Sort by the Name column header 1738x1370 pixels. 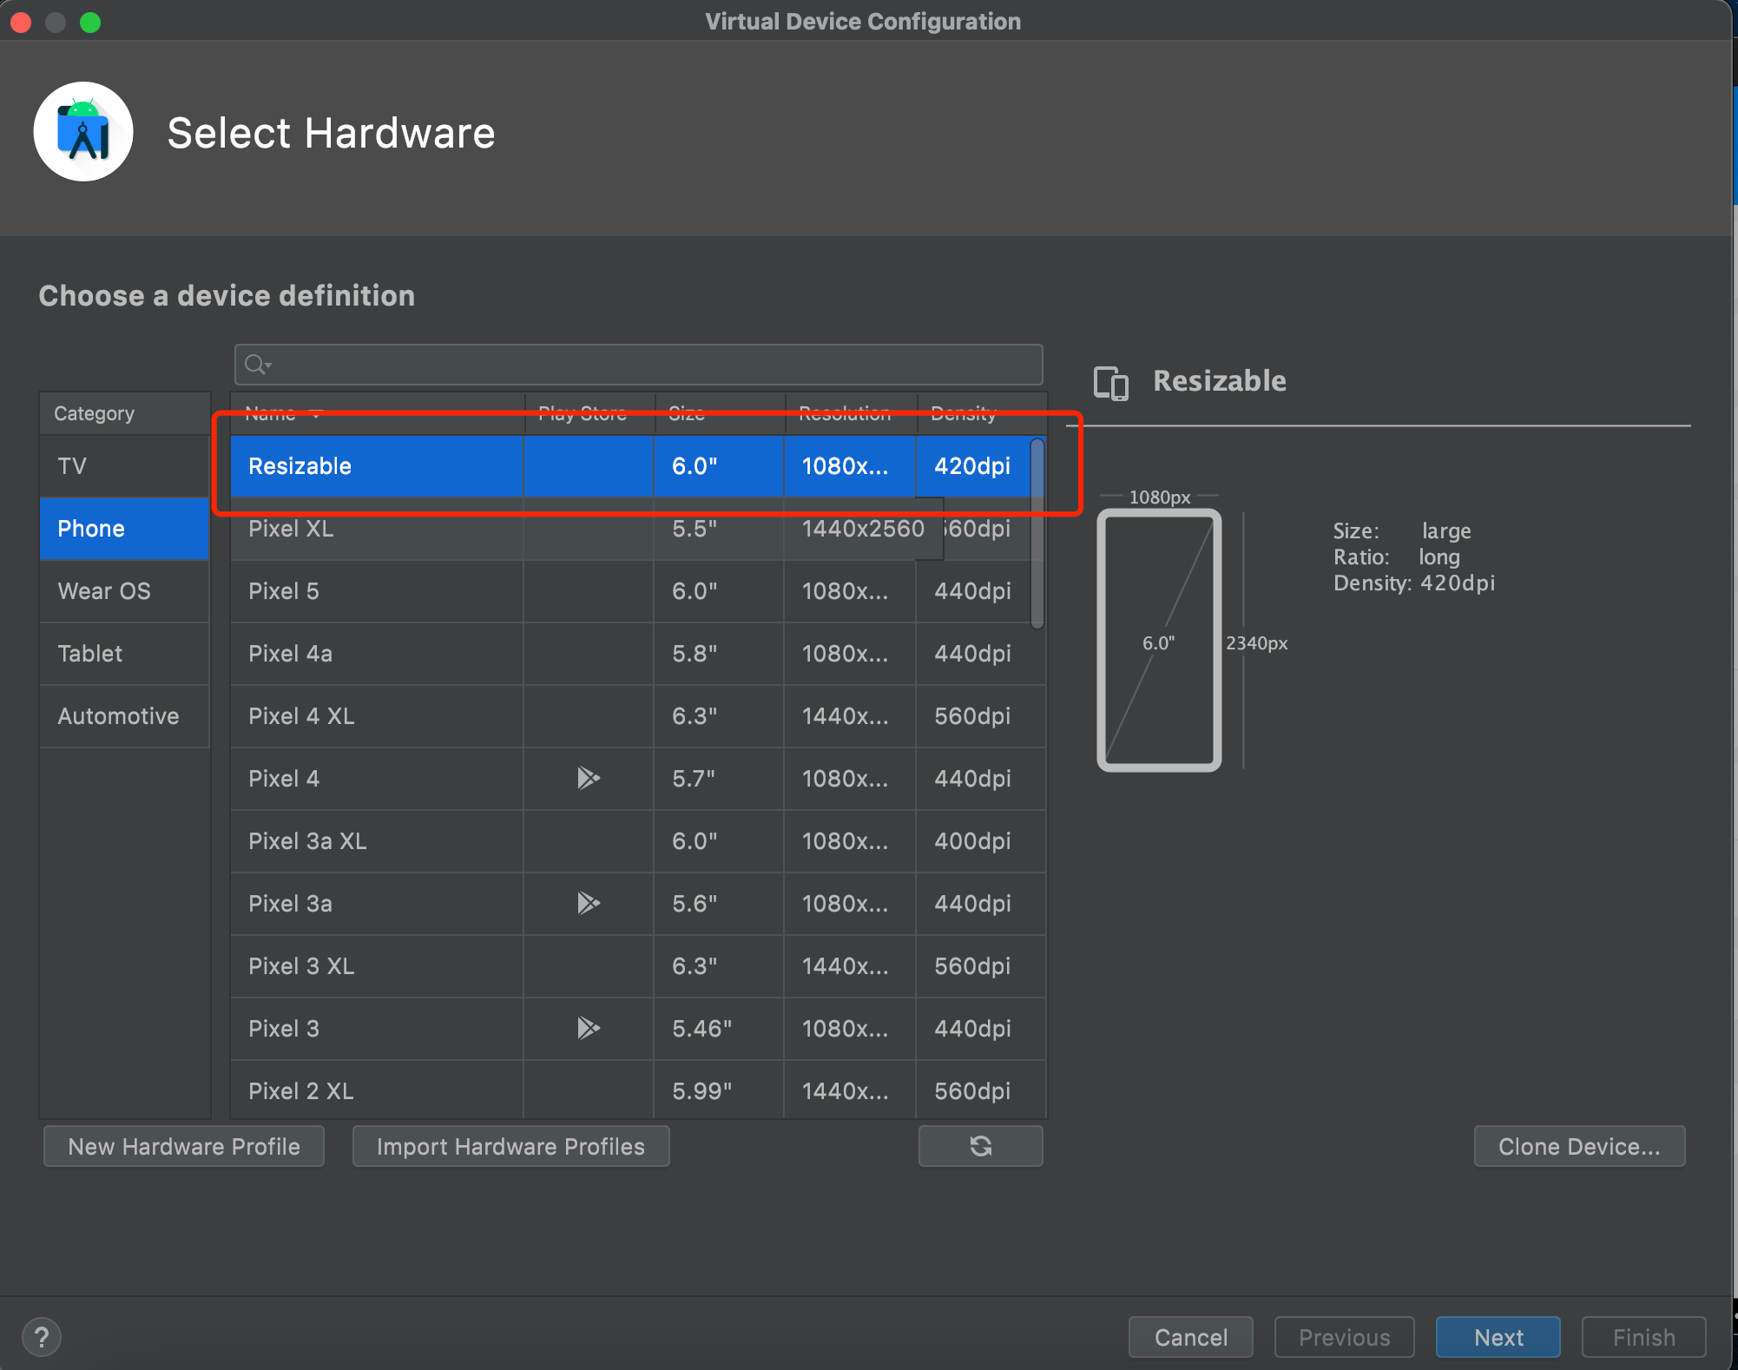(x=377, y=414)
